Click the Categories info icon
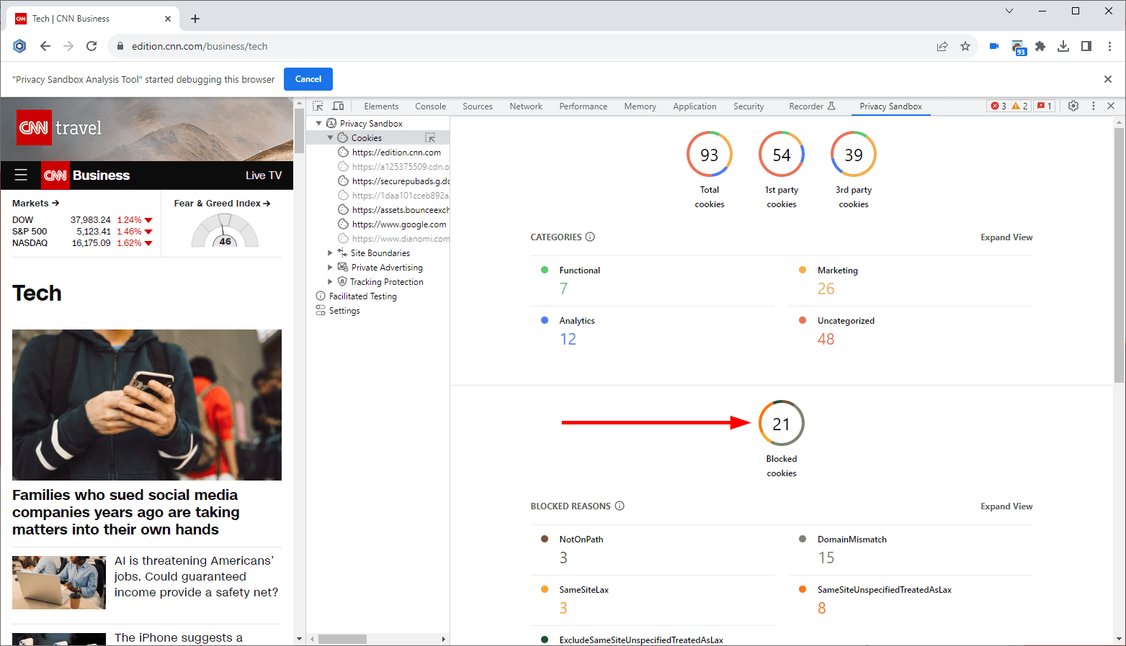Screen dimensions: 1126x646 pos(590,237)
